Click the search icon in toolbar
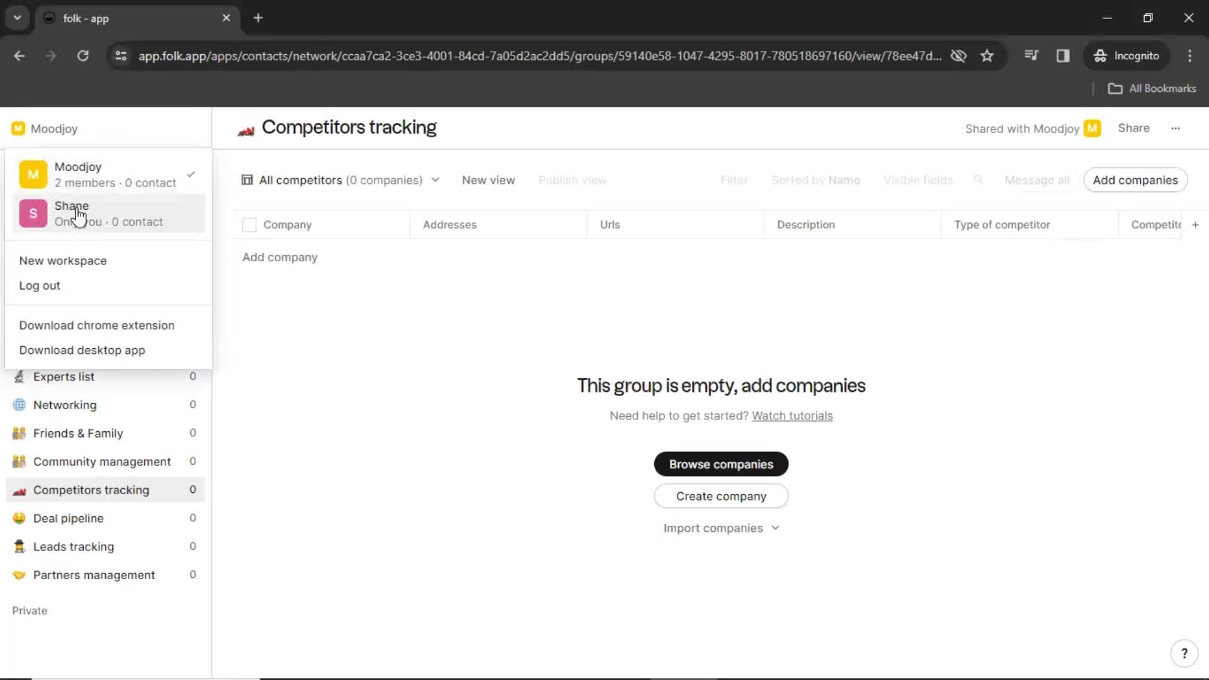The image size is (1209, 680). point(978,180)
